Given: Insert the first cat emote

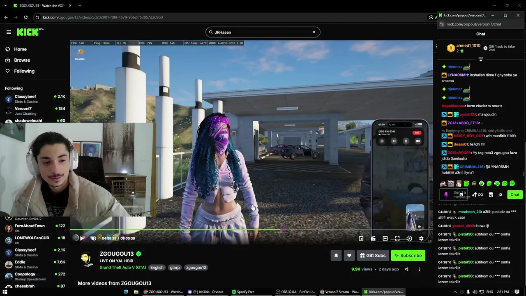Looking at the screenshot, I should pos(443,183).
